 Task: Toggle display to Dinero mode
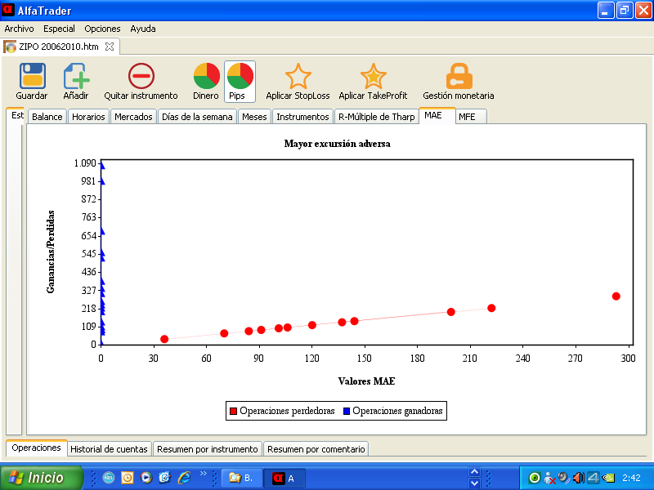click(206, 77)
